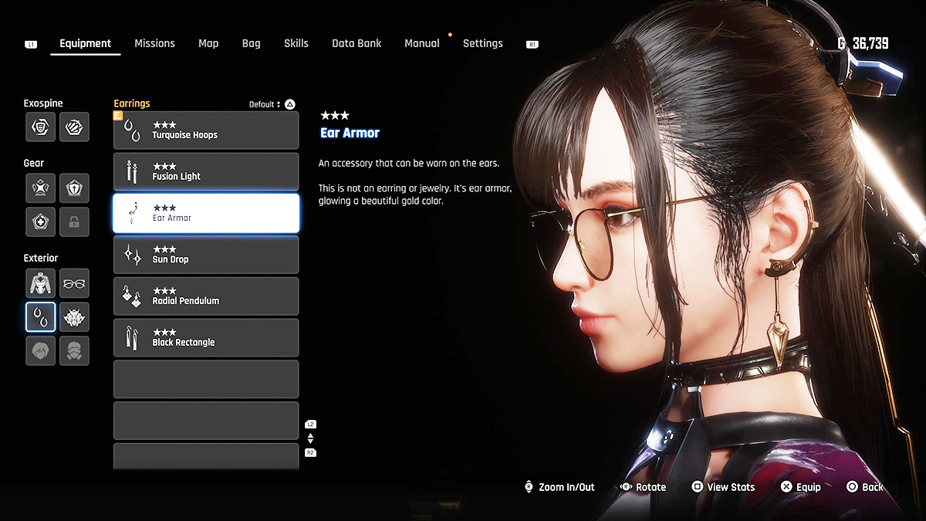This screenshot has height=521, width=926.
Task: Click the View Stats button
Action: (x=723, y=487)
